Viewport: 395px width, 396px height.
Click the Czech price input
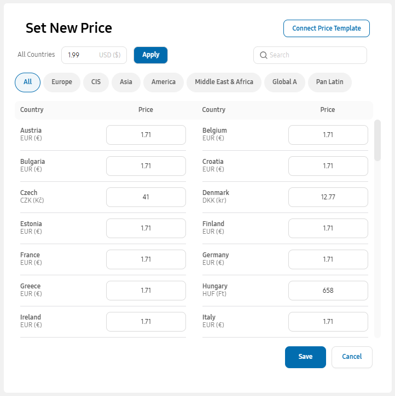(146, 197)
